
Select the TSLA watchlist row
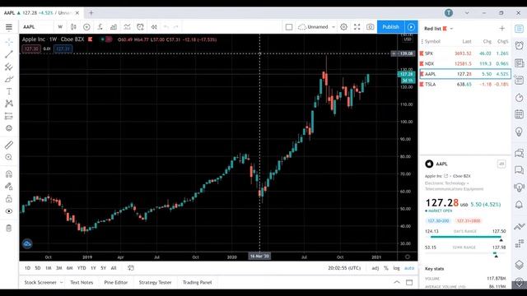tap(465, 84)
